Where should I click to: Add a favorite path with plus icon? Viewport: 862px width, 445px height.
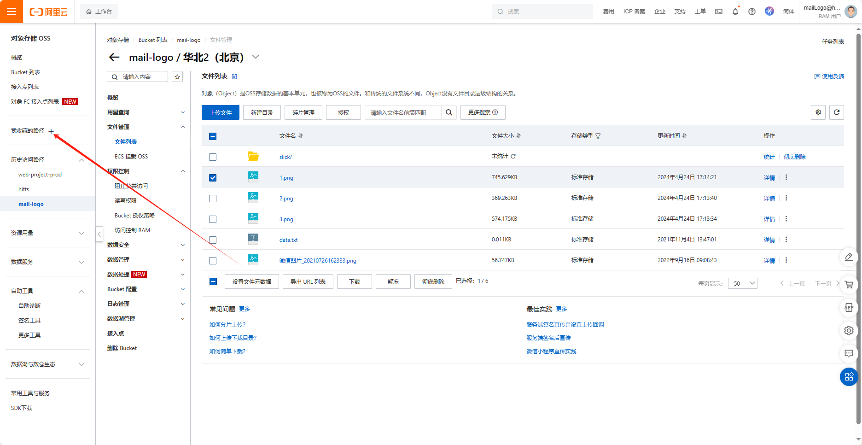(51, 131)
